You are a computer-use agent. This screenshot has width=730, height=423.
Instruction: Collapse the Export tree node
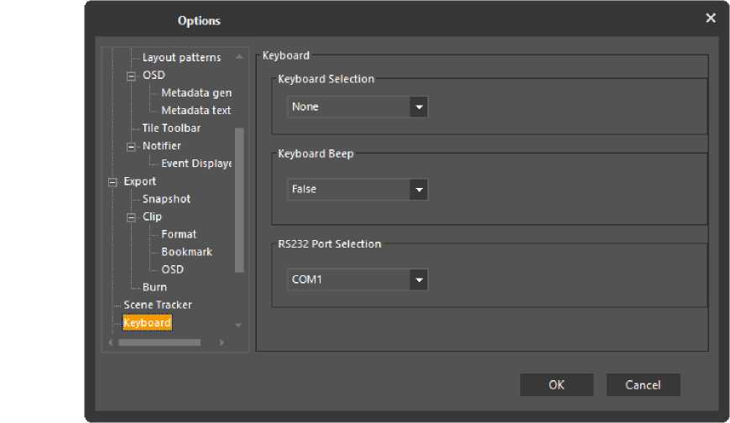112,181
